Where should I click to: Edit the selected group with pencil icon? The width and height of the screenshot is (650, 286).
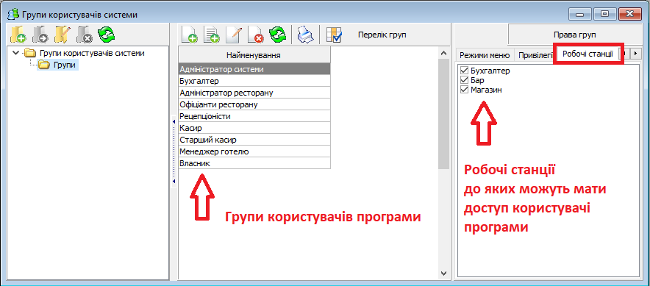click(234, 35)
